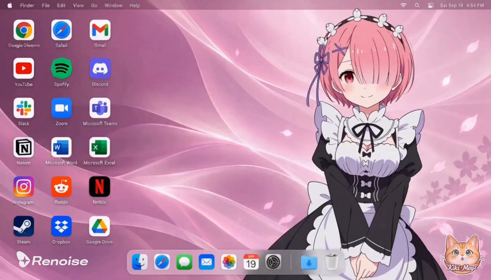Open Discord desktop icon
Screen dimensions: 491x280
100,68
